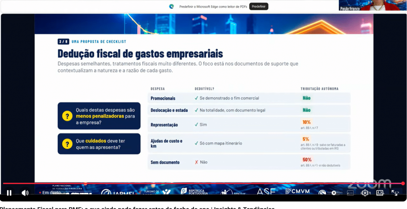Viewport: 407px width, 209px height.
Task: Click the 'Ajudas de custo e km' label
Action: click(x=167, y=143)
